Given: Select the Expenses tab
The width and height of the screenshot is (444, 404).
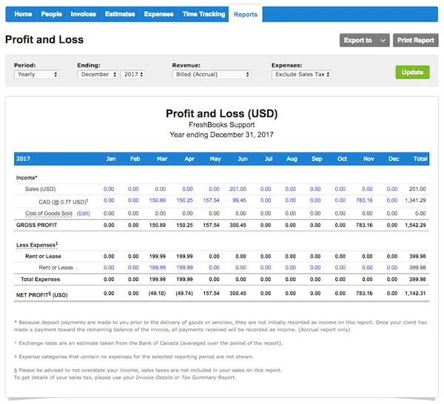Looking at the screenshot, I should [x=158, y=14].
